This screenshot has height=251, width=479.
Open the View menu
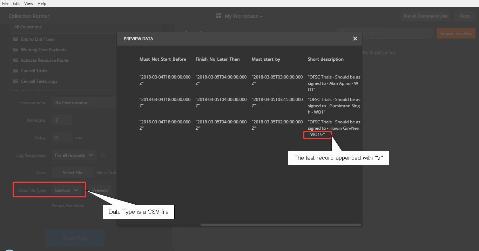point(28,3)
